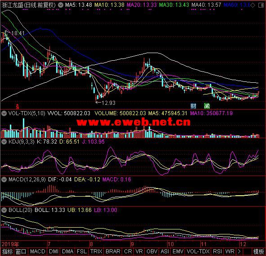Click the 减 shareholding reduction marker
Image resolution: width=266 pixels, height=256 pixels.
pyautogui.click(x=207, y=106)
